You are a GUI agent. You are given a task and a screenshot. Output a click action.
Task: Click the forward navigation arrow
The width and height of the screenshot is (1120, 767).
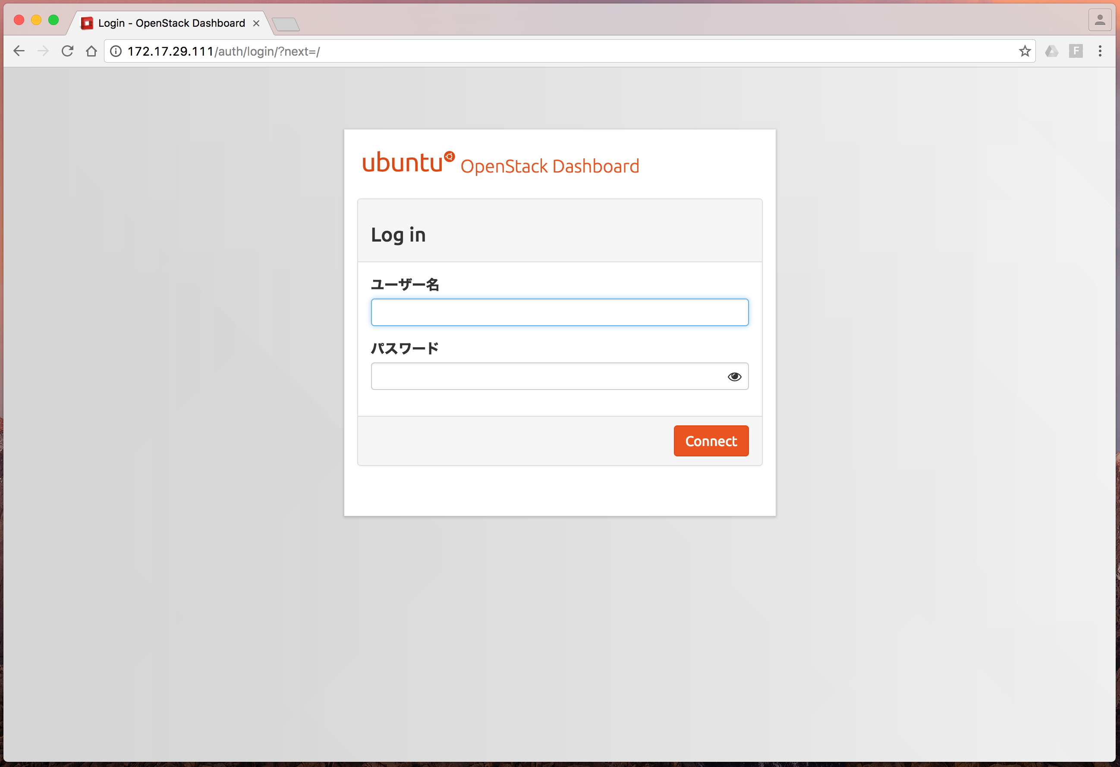click(x=43, y=51)
